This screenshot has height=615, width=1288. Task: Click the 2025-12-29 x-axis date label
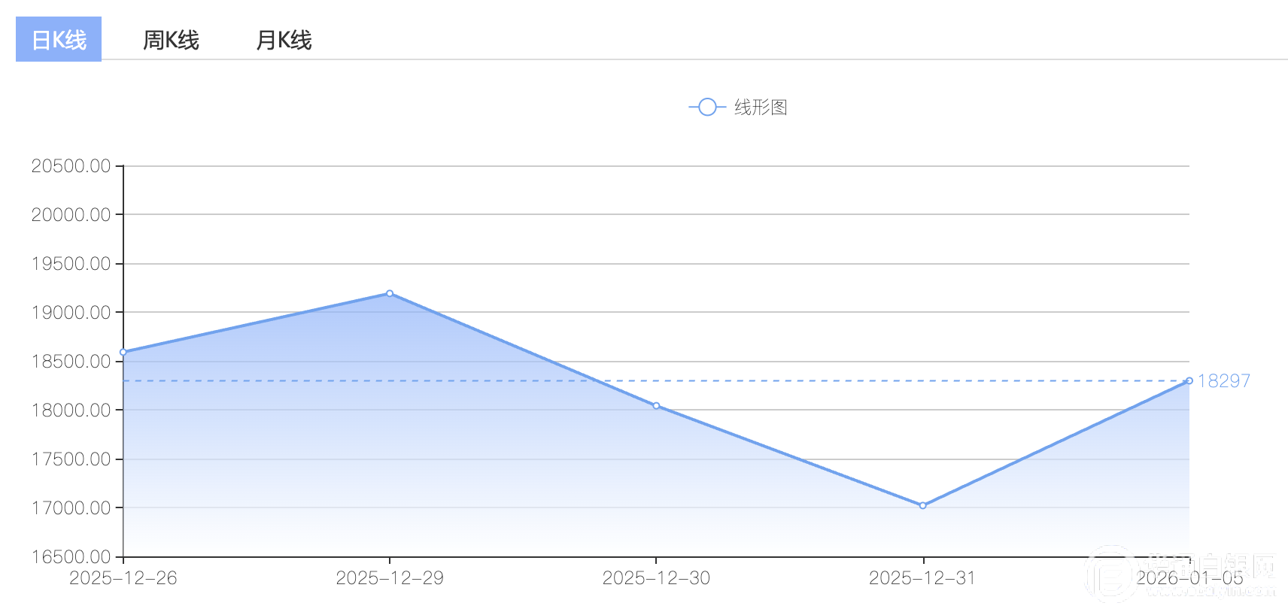point(390,578)
